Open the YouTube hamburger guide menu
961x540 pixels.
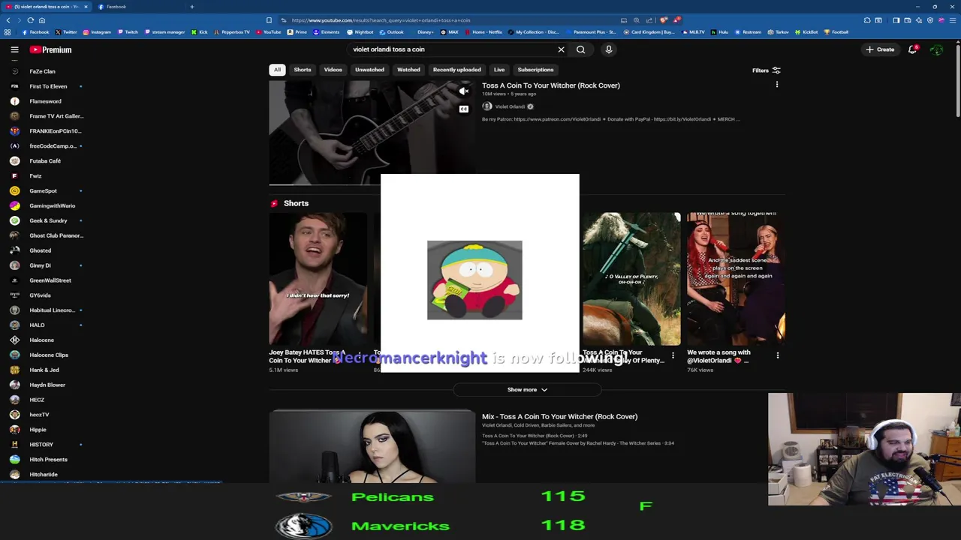point(14,49)
